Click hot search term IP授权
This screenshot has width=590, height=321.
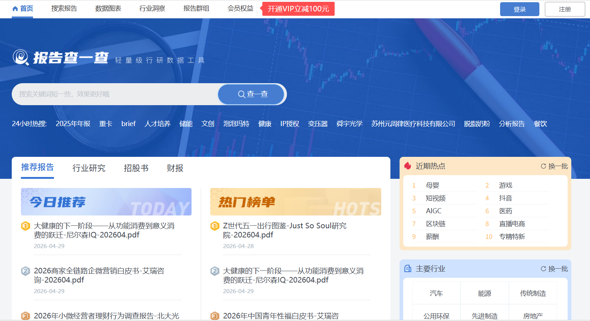pos(289,124)
